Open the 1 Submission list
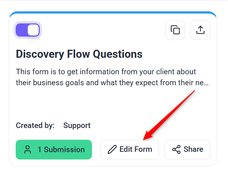The height and width of the screenshot is (173, 228). tap(54, 150)
